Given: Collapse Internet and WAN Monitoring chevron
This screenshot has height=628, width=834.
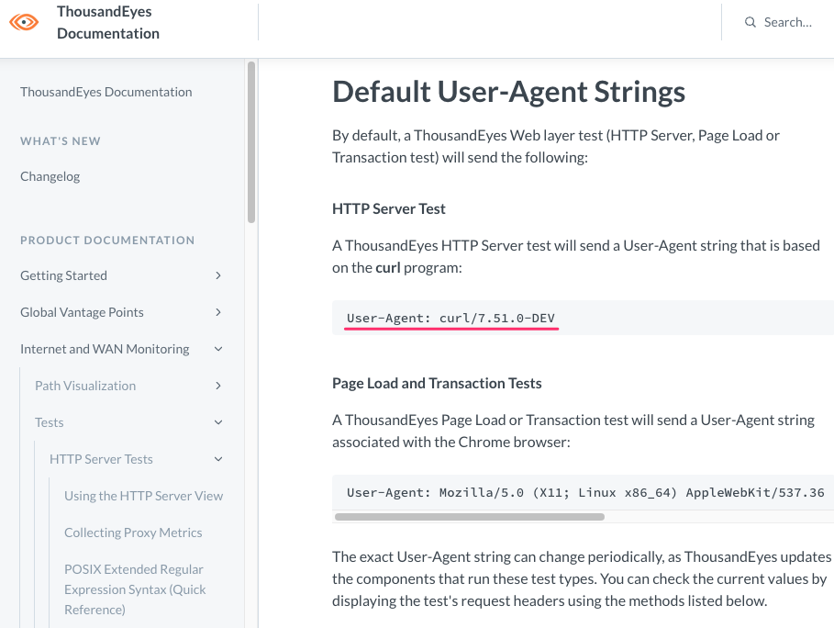Looking at the screenshot, I should click(x=218, y=349).
